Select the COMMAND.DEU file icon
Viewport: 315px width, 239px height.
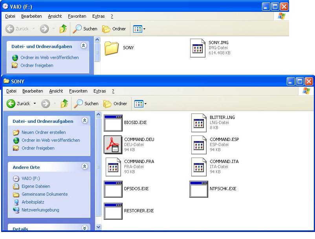tap(113, 145)
